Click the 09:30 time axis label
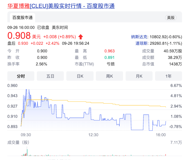 [26, 135]
